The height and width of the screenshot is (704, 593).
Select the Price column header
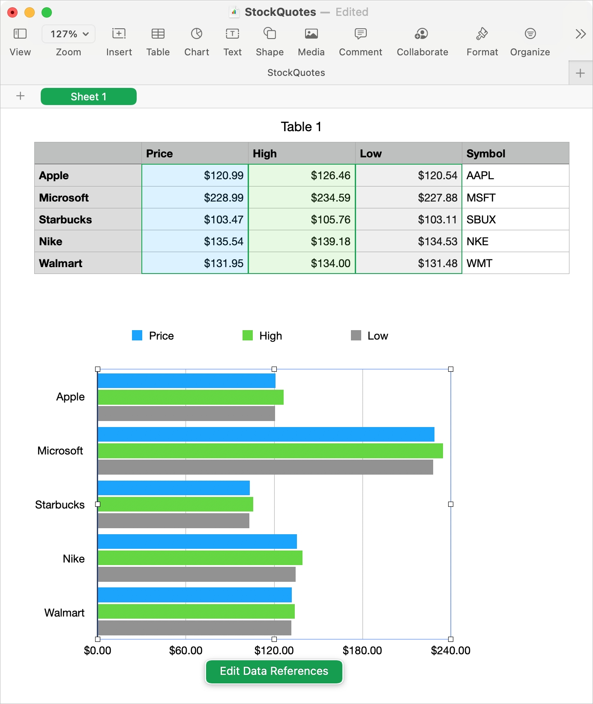[x=195, y=153]
